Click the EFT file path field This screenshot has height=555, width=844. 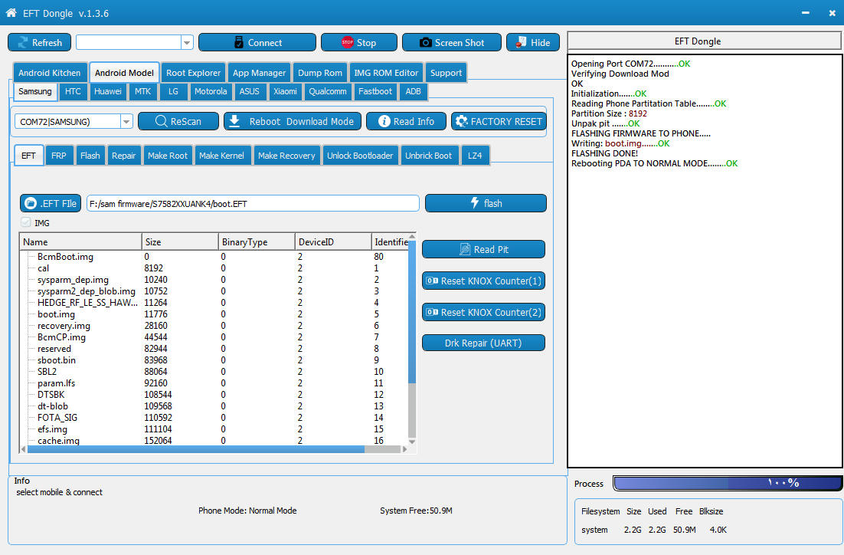pyautogui.click(x=253, y=204)
